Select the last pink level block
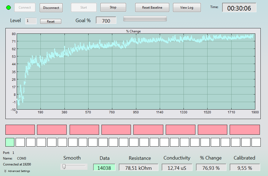The width and height of the screenshot is (268, 176). coord(245,130)
